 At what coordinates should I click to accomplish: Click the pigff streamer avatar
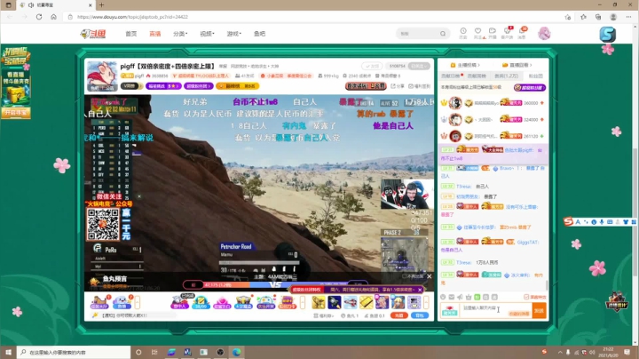click(x=102, y=76)
